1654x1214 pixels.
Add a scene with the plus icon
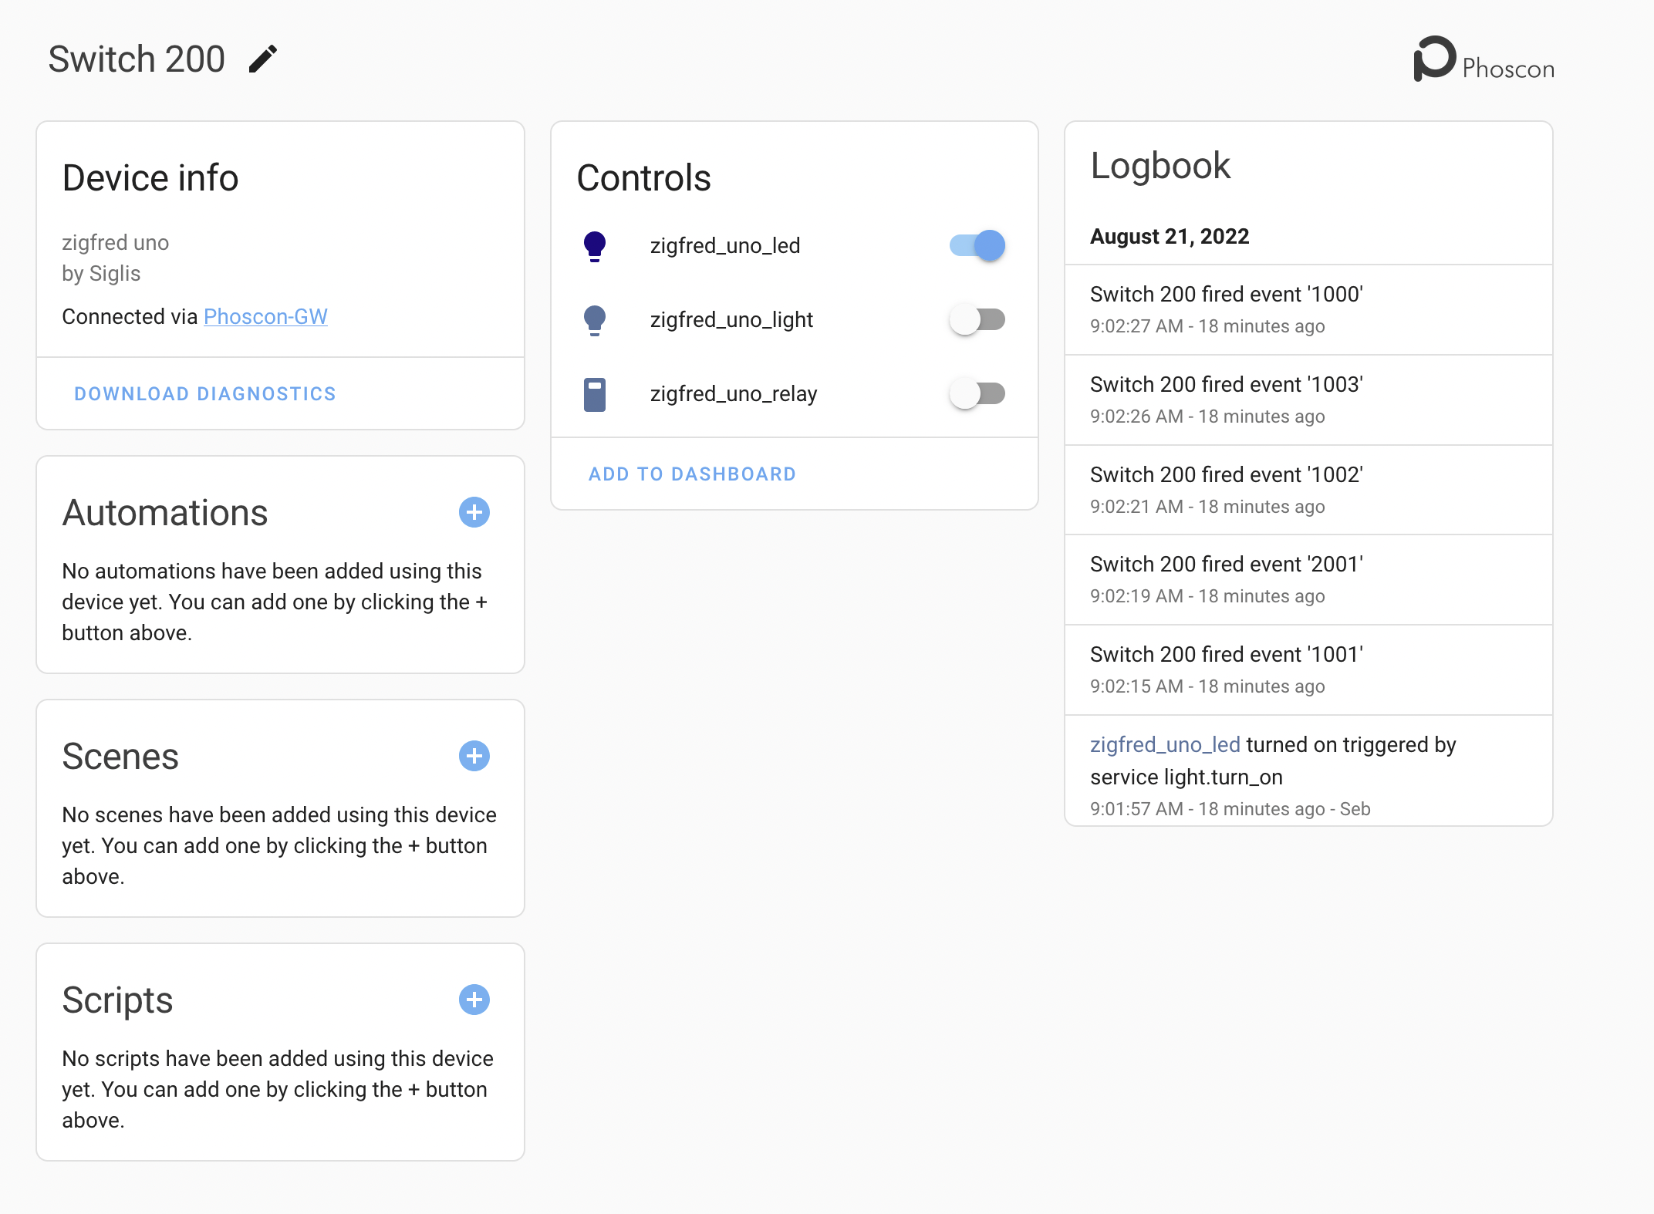[x=474, y=756]
